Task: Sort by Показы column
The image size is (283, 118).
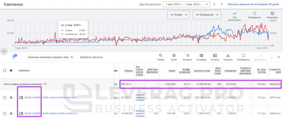Action: point(128,71)
